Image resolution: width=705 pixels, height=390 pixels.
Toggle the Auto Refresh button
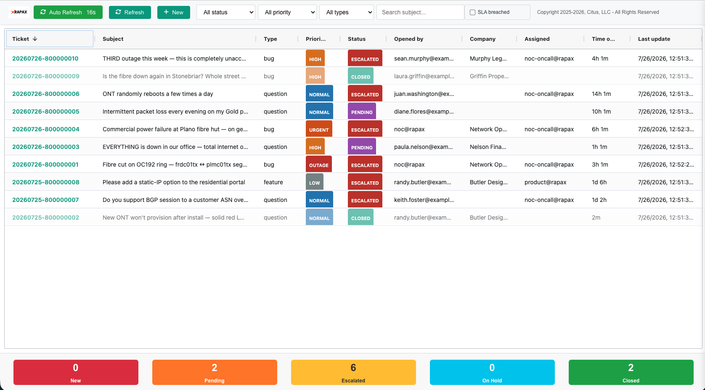68,12
